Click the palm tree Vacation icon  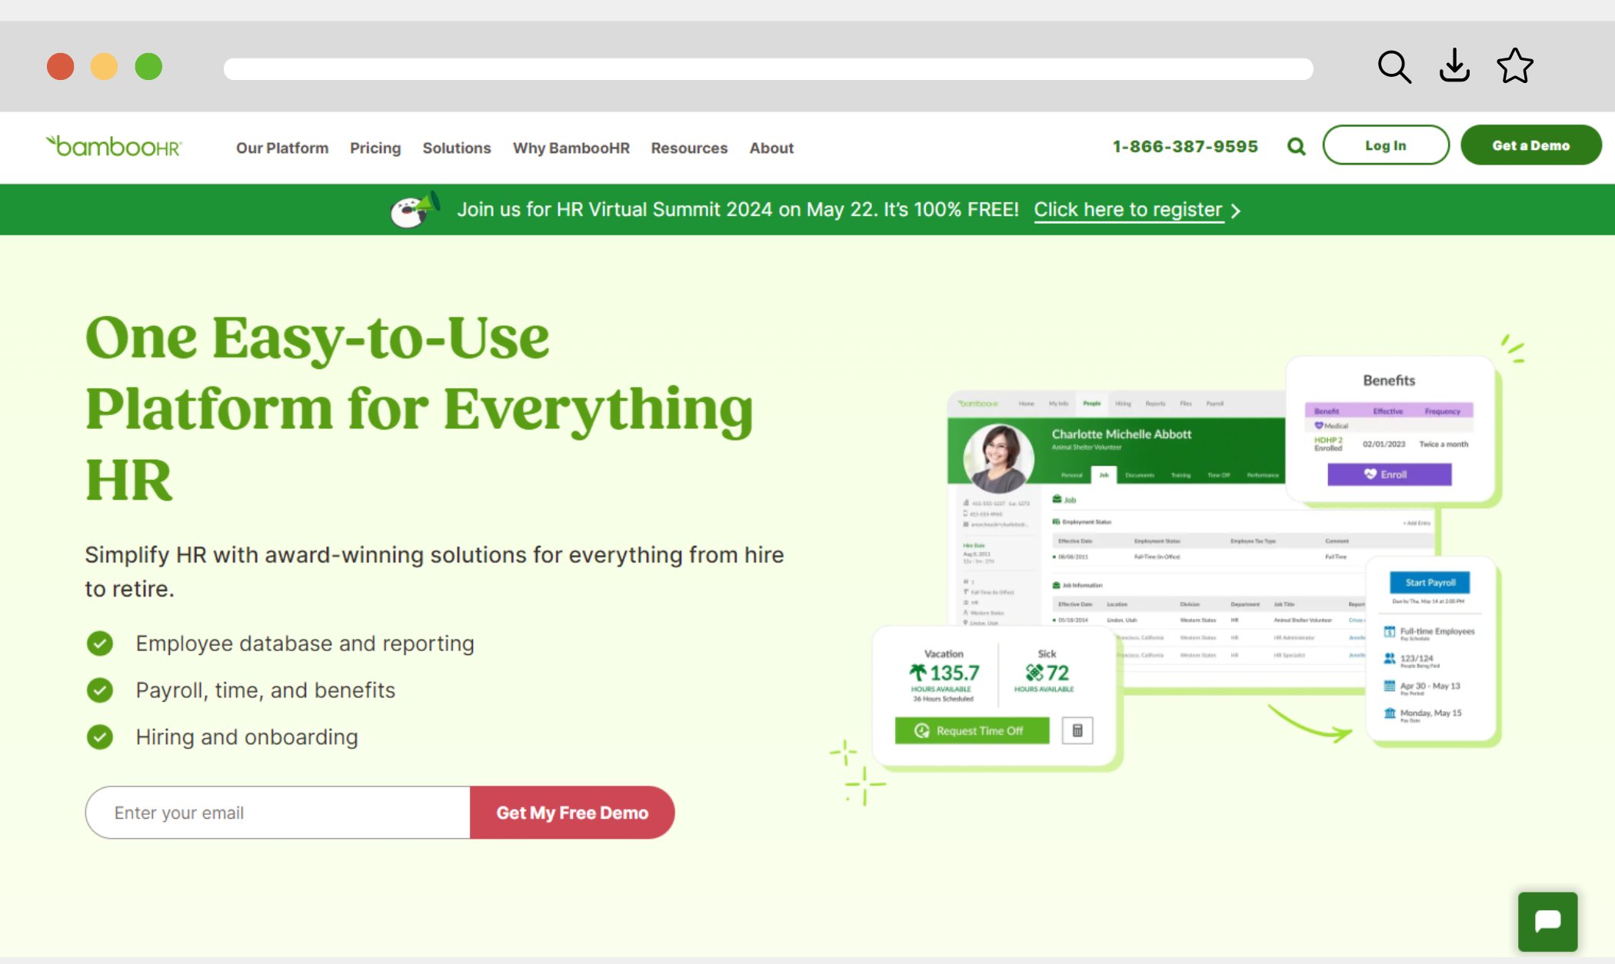[x=917, y=673]
